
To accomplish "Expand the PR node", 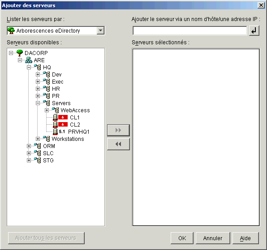I will 38,96.
